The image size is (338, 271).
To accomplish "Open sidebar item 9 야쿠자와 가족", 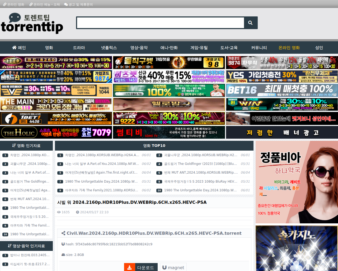I will pyautogui.click(x=30, y=225).
